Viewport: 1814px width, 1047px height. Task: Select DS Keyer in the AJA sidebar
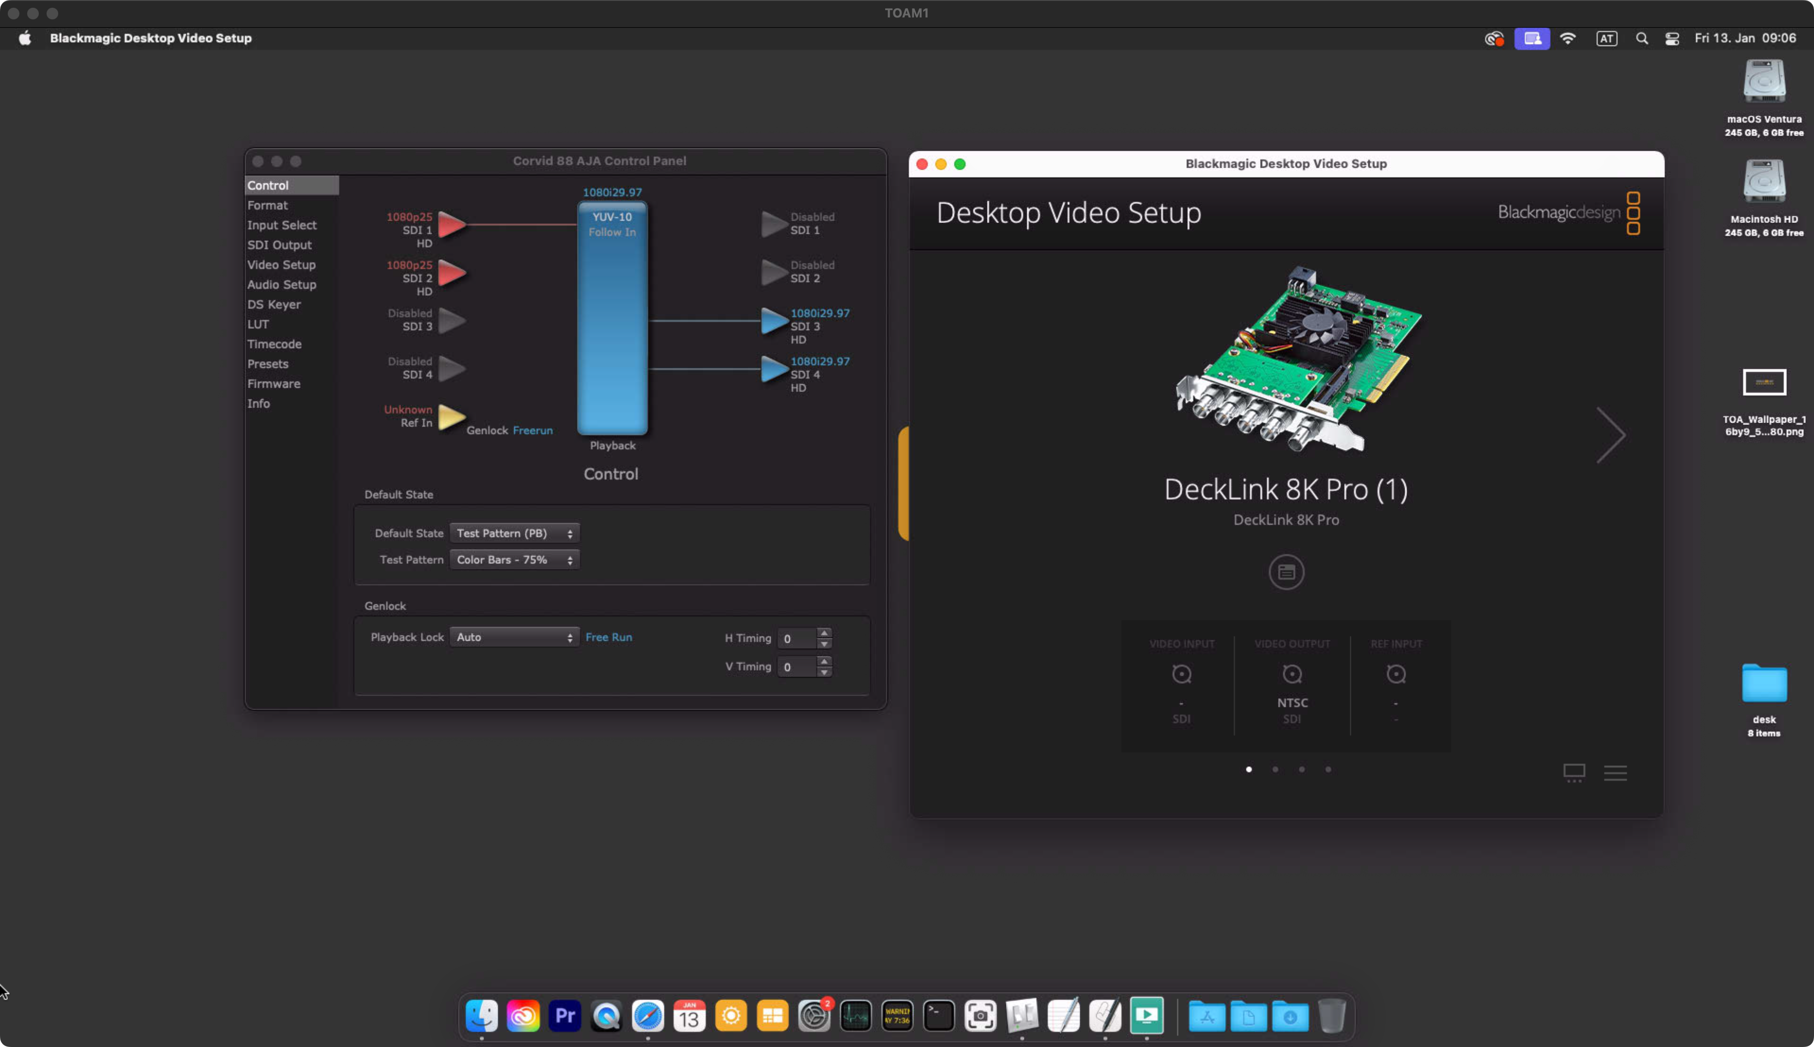pos(292,305)
